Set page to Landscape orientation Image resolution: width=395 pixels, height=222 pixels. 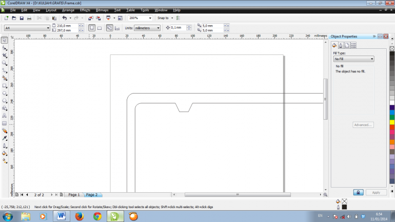(100, 28)
